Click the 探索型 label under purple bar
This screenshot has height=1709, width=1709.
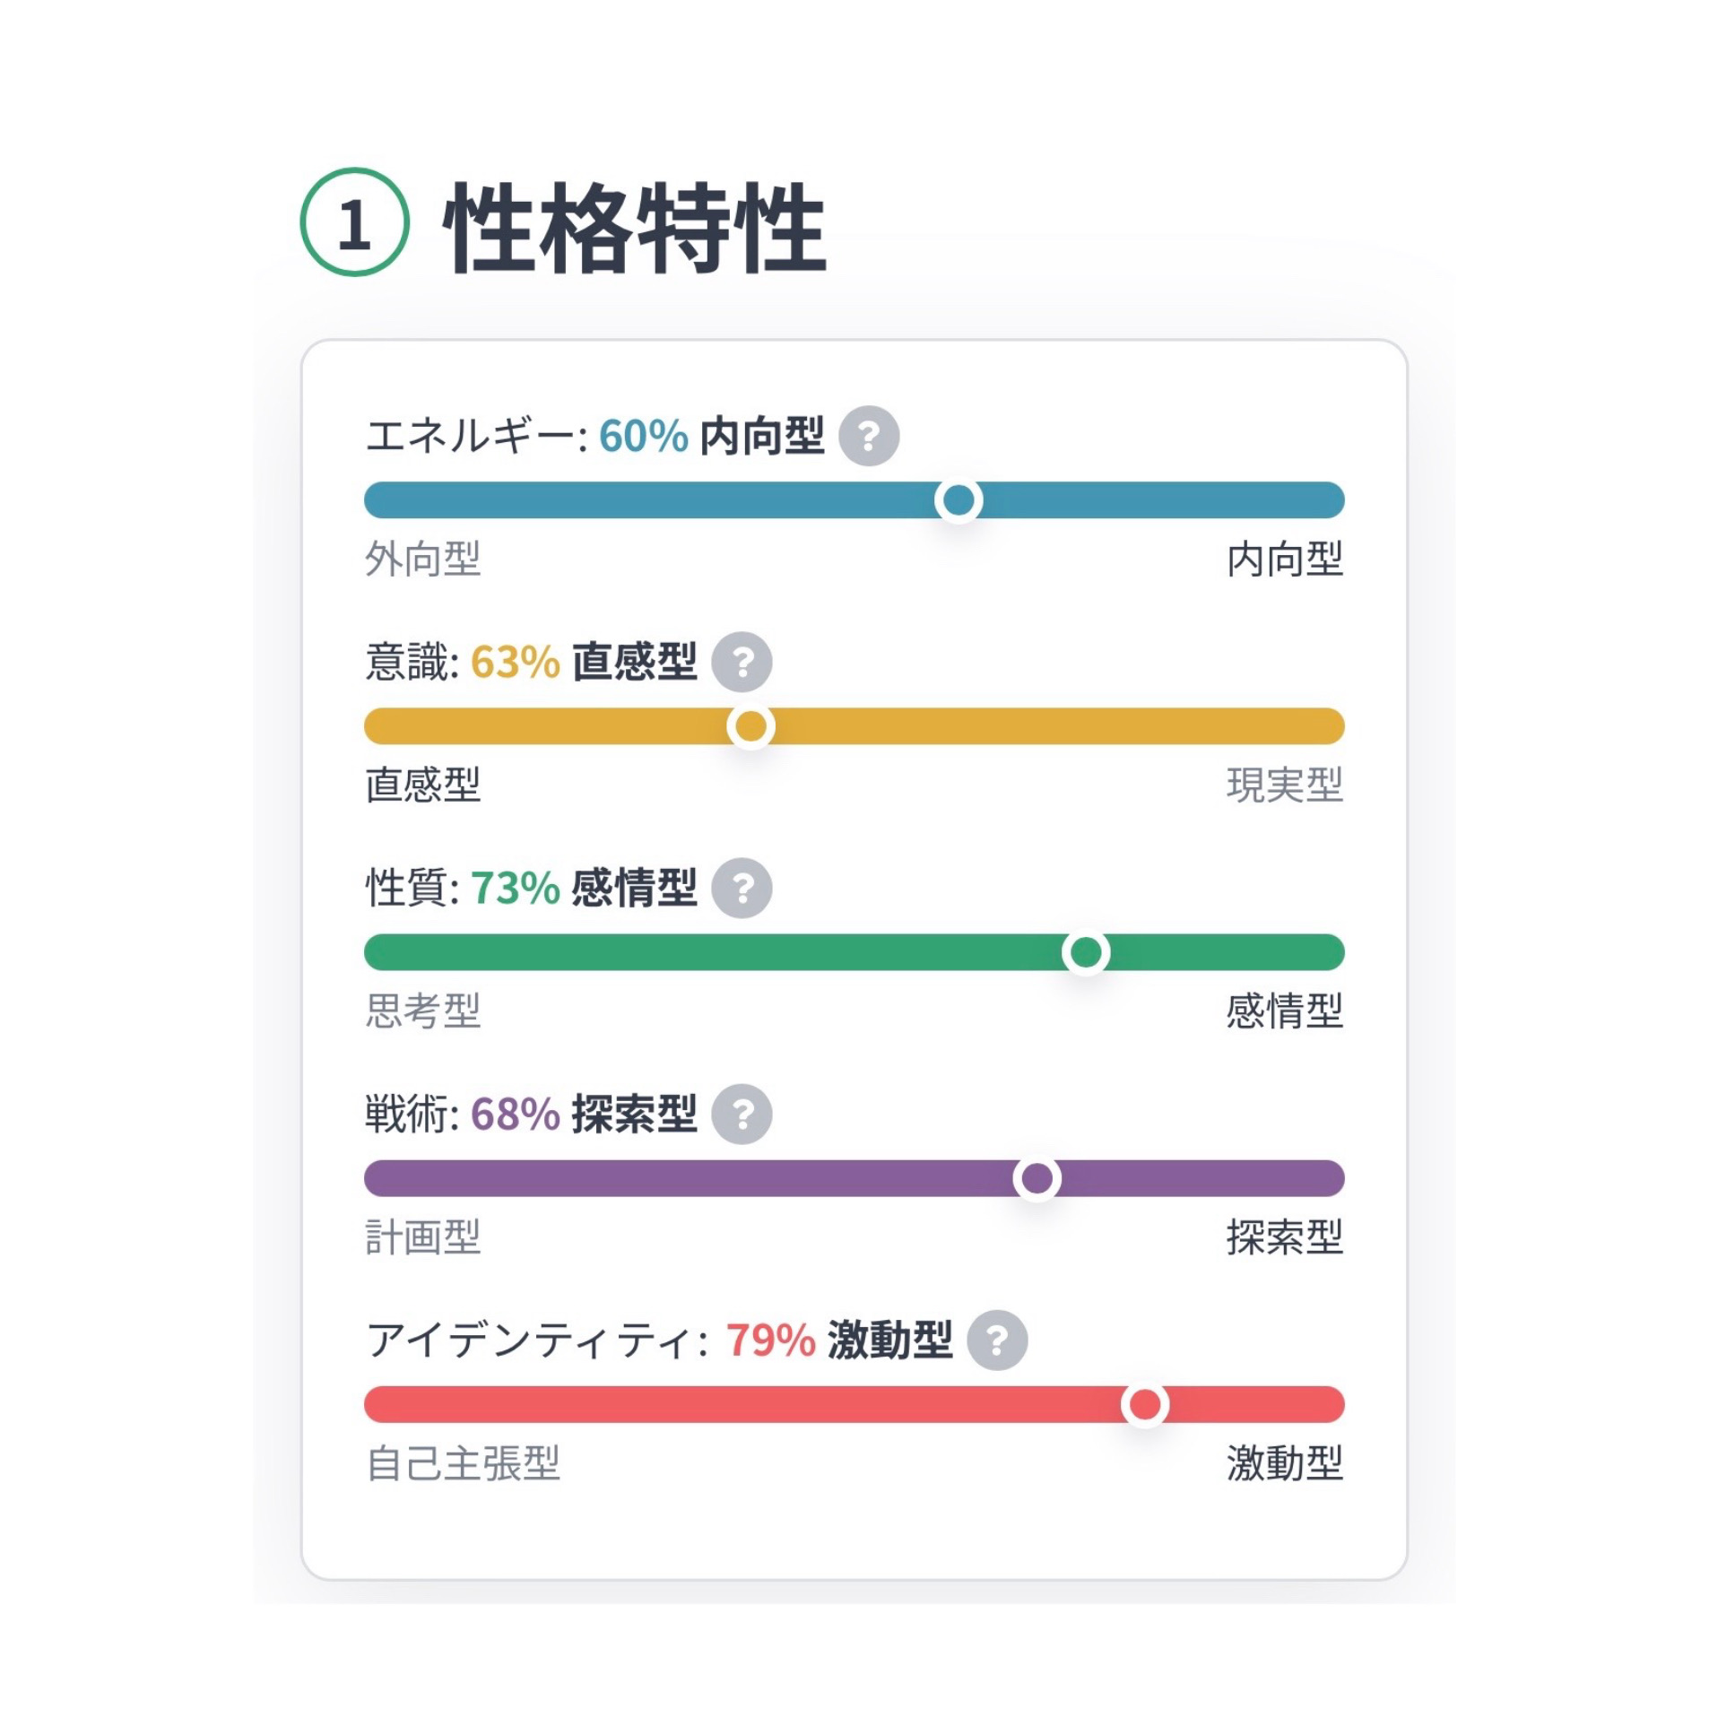point(1283,1236)
